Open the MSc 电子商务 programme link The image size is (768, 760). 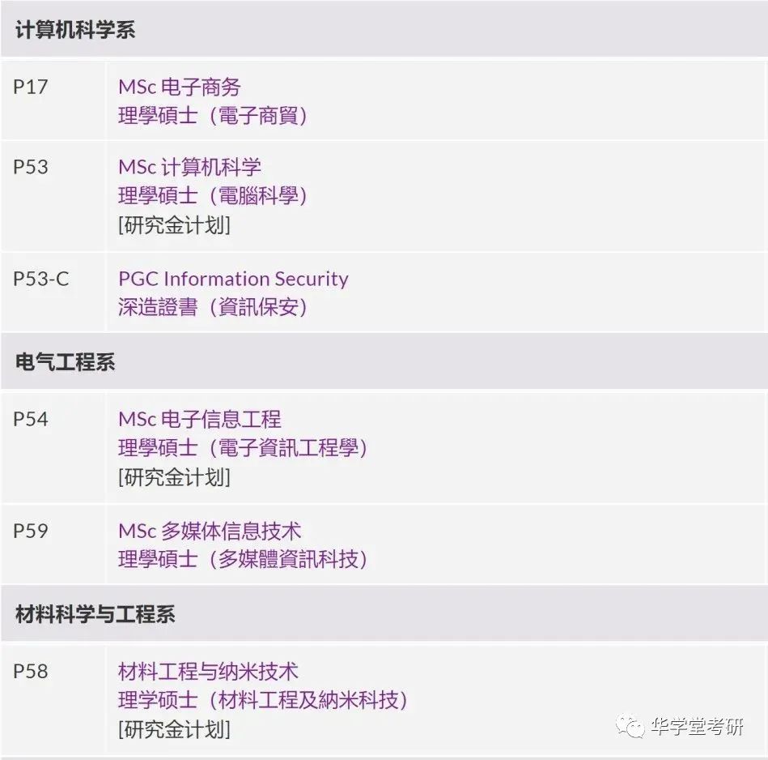[180, 88]
